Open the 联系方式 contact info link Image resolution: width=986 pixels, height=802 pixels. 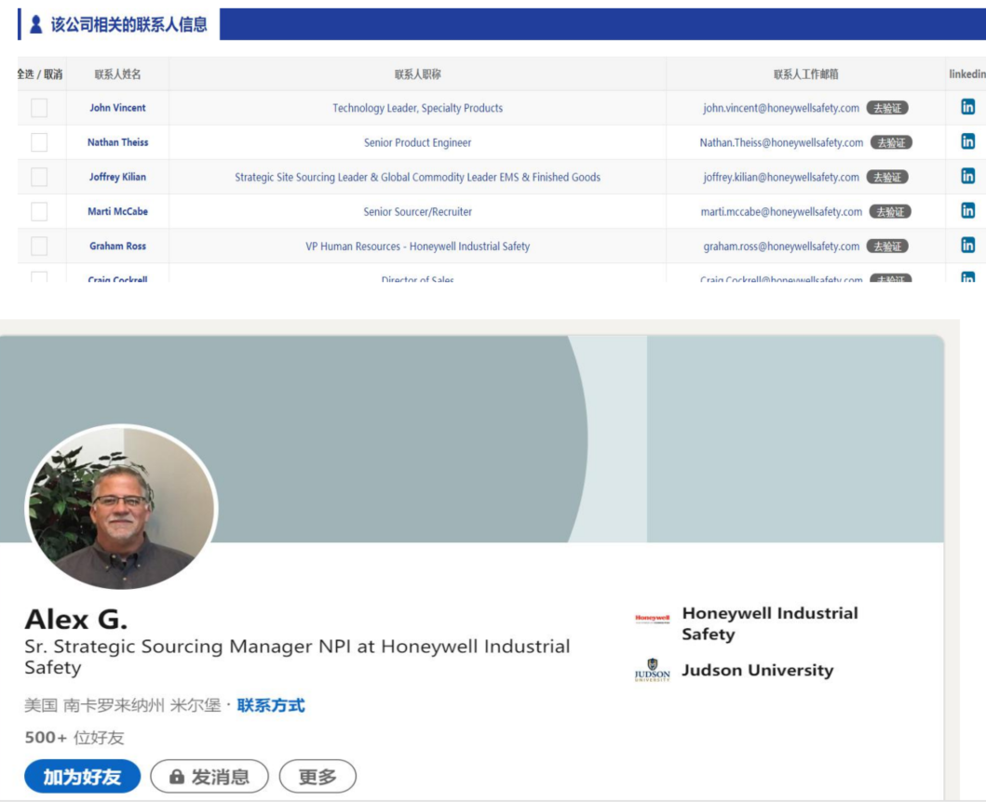coord(271,705)
